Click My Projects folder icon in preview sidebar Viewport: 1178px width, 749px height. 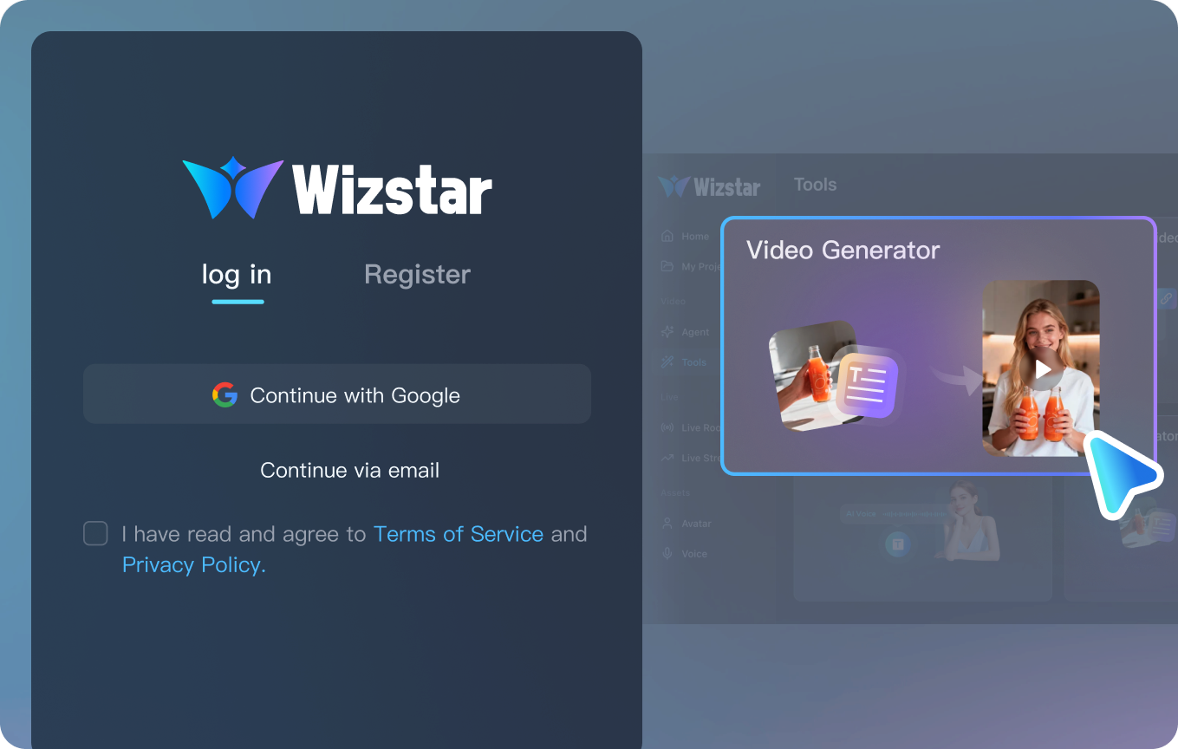click(667, 266)
